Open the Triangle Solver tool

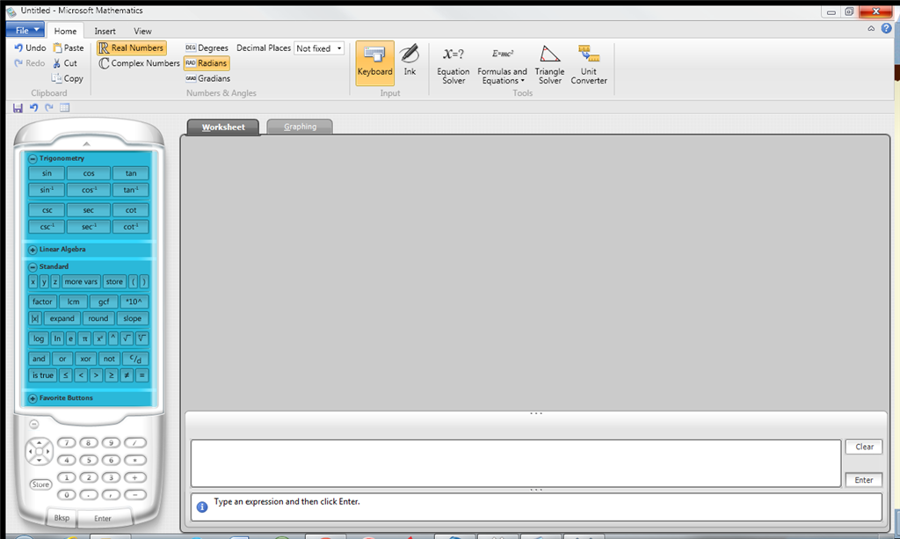click(549, 65)
